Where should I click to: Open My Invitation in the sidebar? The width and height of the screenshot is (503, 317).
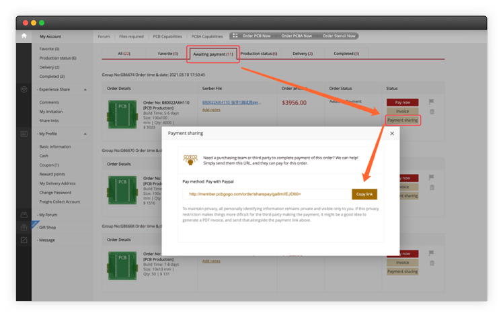coord(51,111)
